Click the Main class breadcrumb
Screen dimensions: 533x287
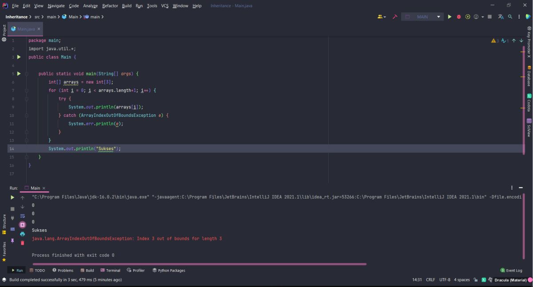pyautogui.click(x=70, y=17)
